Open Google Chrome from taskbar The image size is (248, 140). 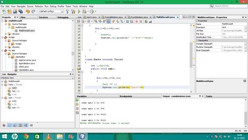(26, 136)
